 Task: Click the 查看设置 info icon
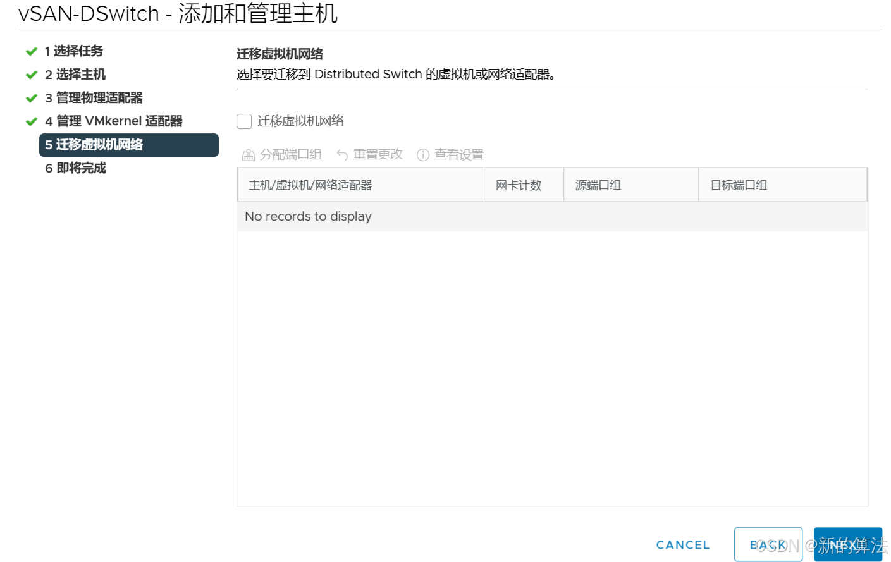[423, 155]
